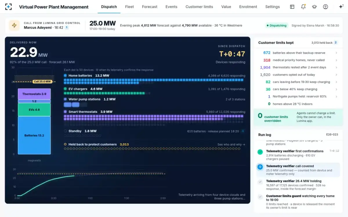Click the Virtual Power Plant Management title
The width and height of the screenshot is (348, 217).
pyautogui.click(x=54, y=7)
